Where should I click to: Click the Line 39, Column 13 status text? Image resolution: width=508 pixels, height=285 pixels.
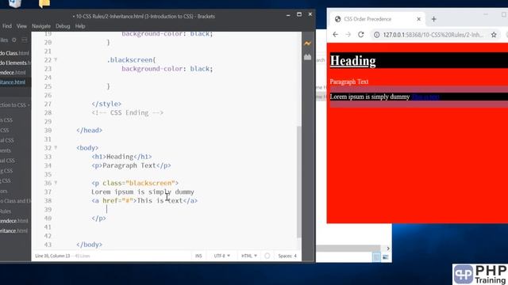52,256
